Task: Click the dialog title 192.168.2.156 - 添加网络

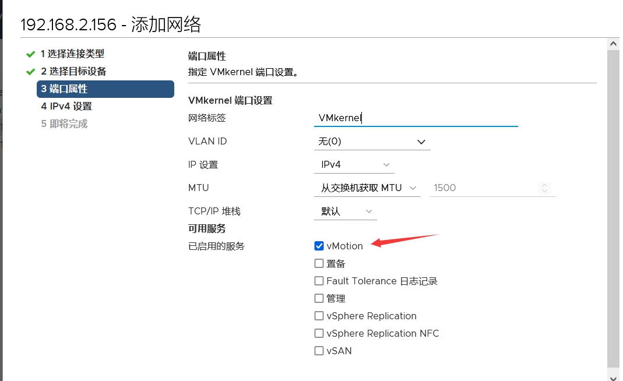Action: point(111,24)
